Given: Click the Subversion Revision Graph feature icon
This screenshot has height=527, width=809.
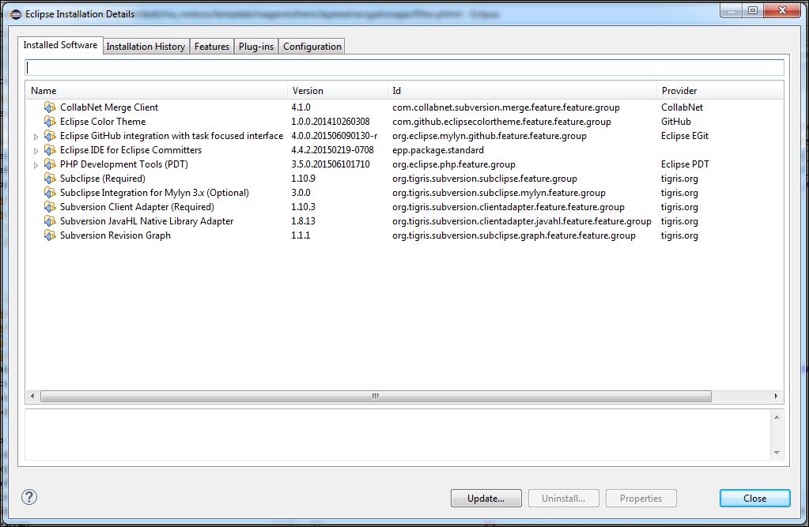Looking at the screenshot, I should (50, 235).
